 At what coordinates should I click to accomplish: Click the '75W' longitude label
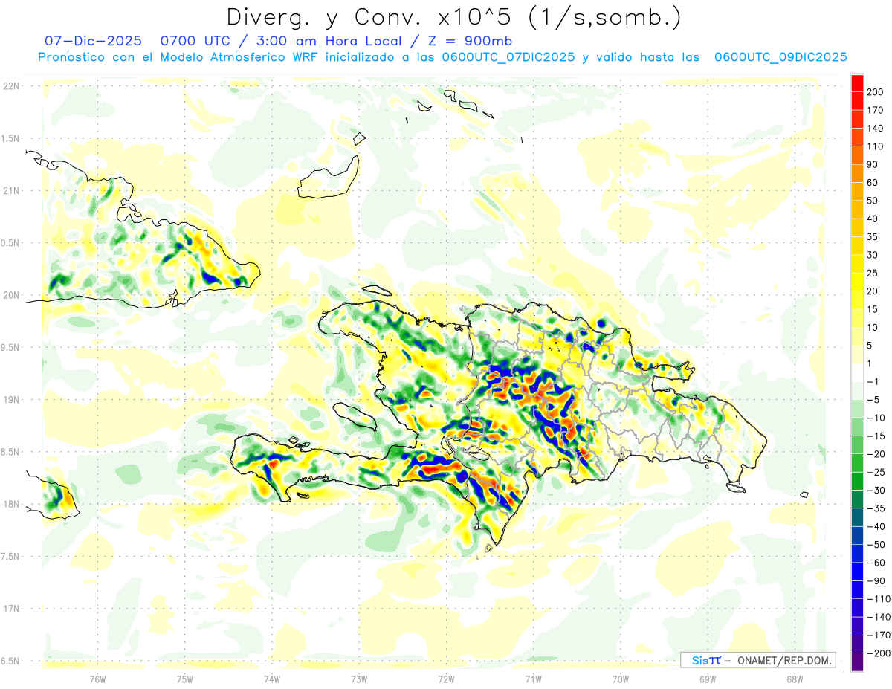[x=185, y=679]
